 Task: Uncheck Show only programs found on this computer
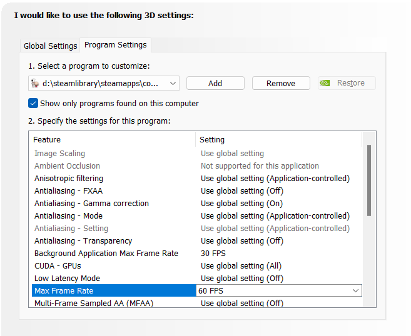33,103
